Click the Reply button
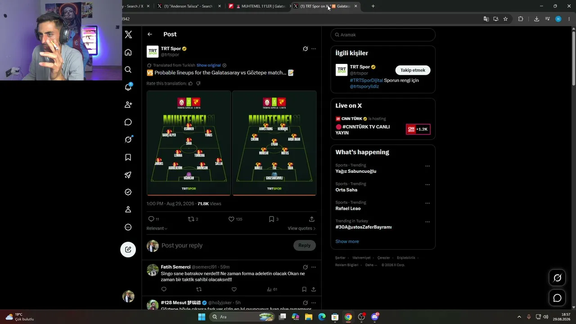The width and height of the screenshot is (576, 324). [305, 245]
